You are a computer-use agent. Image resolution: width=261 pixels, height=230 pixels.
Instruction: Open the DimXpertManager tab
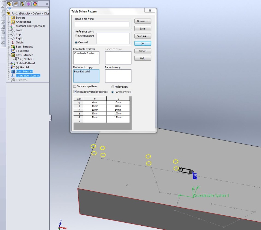coord(29,4)
